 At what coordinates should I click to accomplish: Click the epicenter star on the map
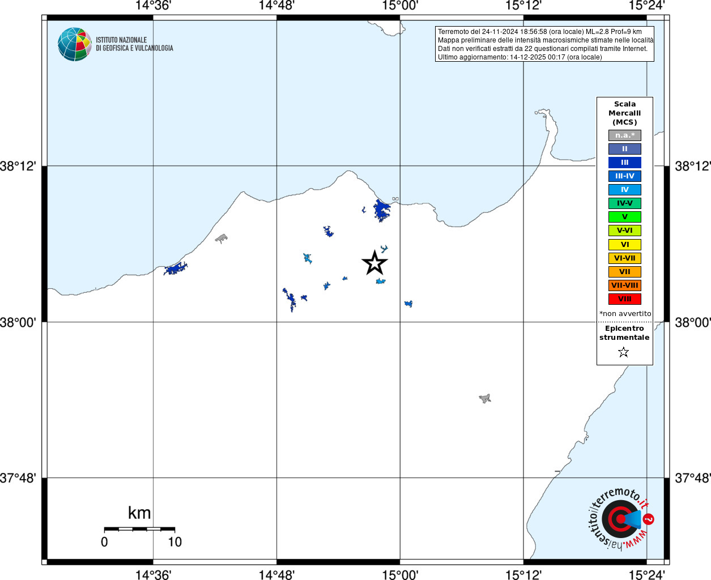tap(374, 263)
